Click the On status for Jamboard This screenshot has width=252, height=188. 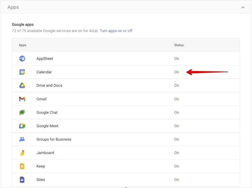pos(176,153)
